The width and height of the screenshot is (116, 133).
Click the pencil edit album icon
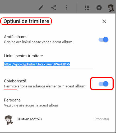41,8
